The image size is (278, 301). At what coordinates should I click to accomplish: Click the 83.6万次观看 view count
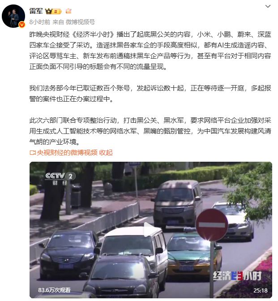click(x=54, y=290)
